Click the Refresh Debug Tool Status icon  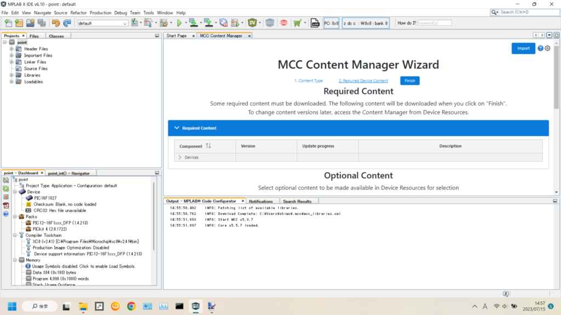point(5,188)
